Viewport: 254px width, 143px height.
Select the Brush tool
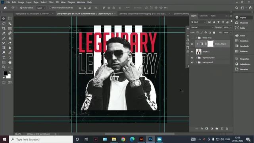(4, 38)
